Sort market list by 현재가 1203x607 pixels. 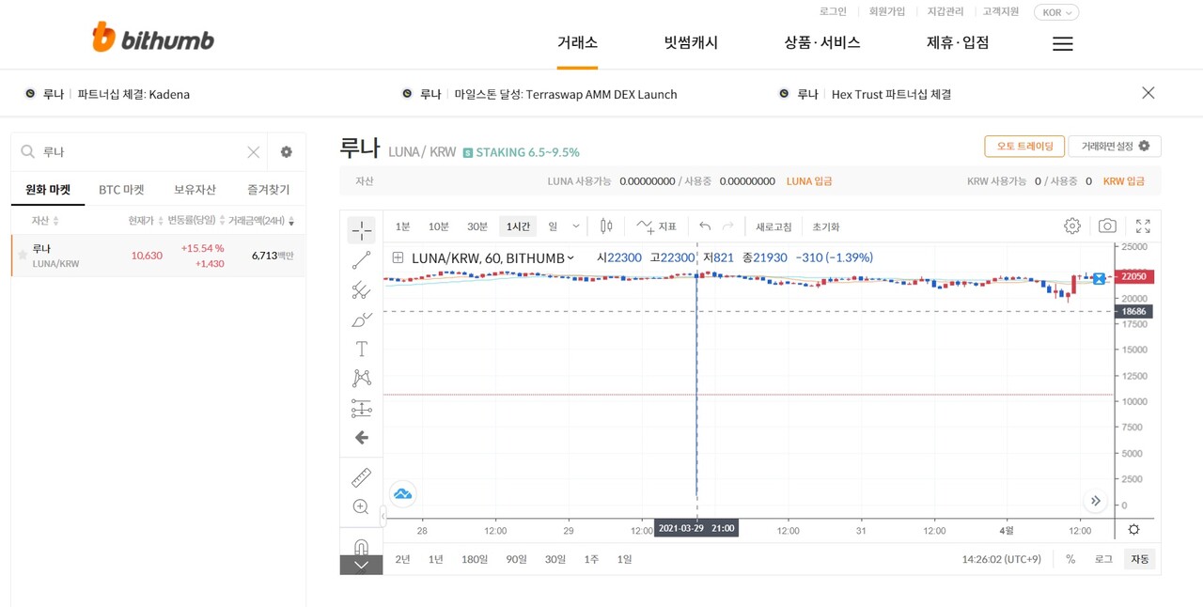point(146,221)
